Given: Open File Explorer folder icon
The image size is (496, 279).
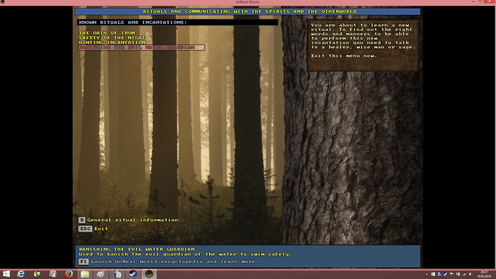Looking at the screenshot, I should (x=85, y=274).
